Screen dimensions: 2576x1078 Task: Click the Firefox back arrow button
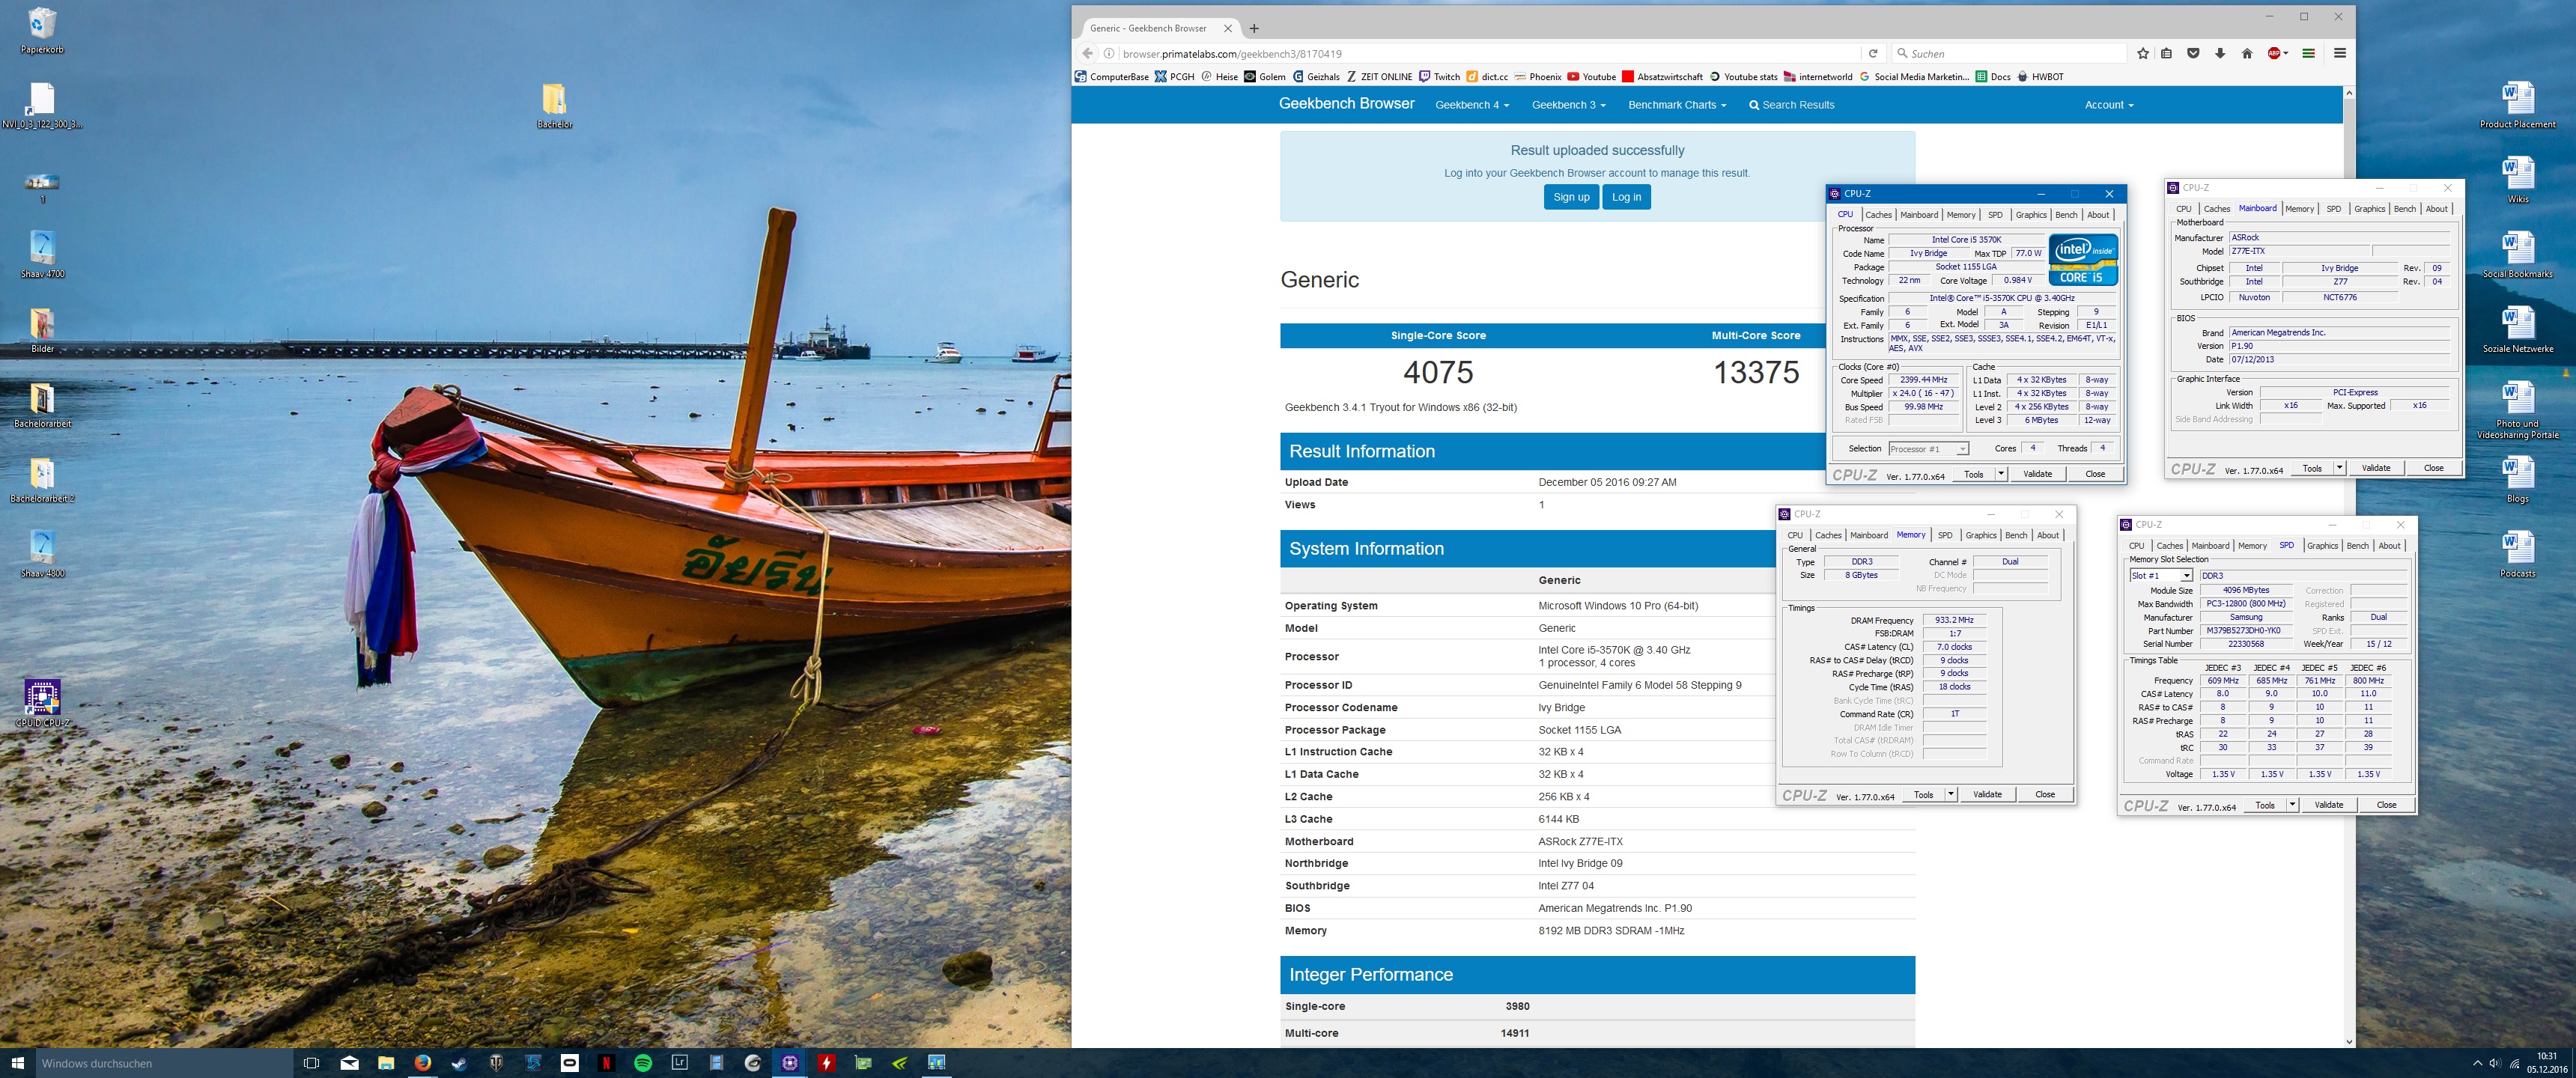pos(1088,53)
